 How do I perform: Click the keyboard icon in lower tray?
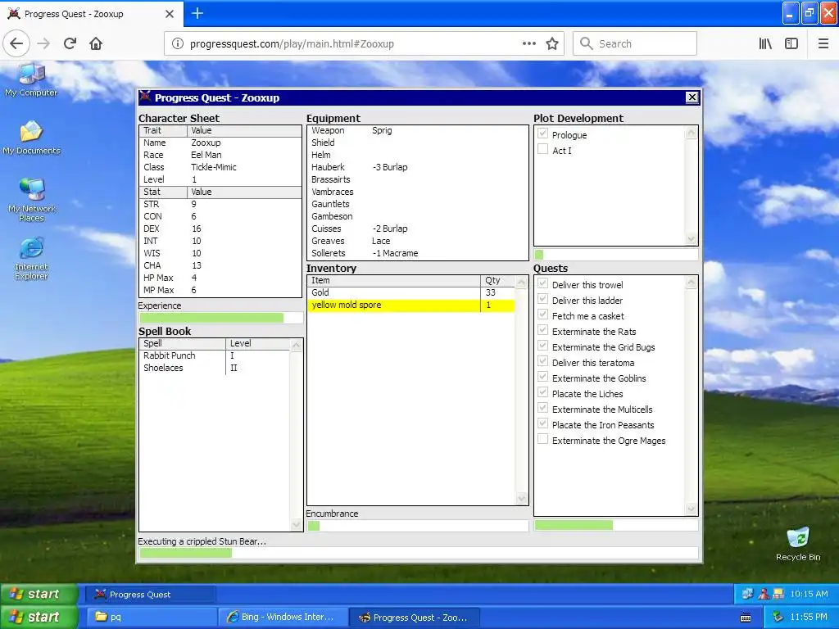746,618
